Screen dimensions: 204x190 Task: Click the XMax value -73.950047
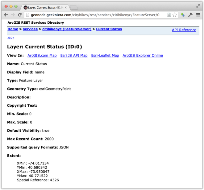39,172
